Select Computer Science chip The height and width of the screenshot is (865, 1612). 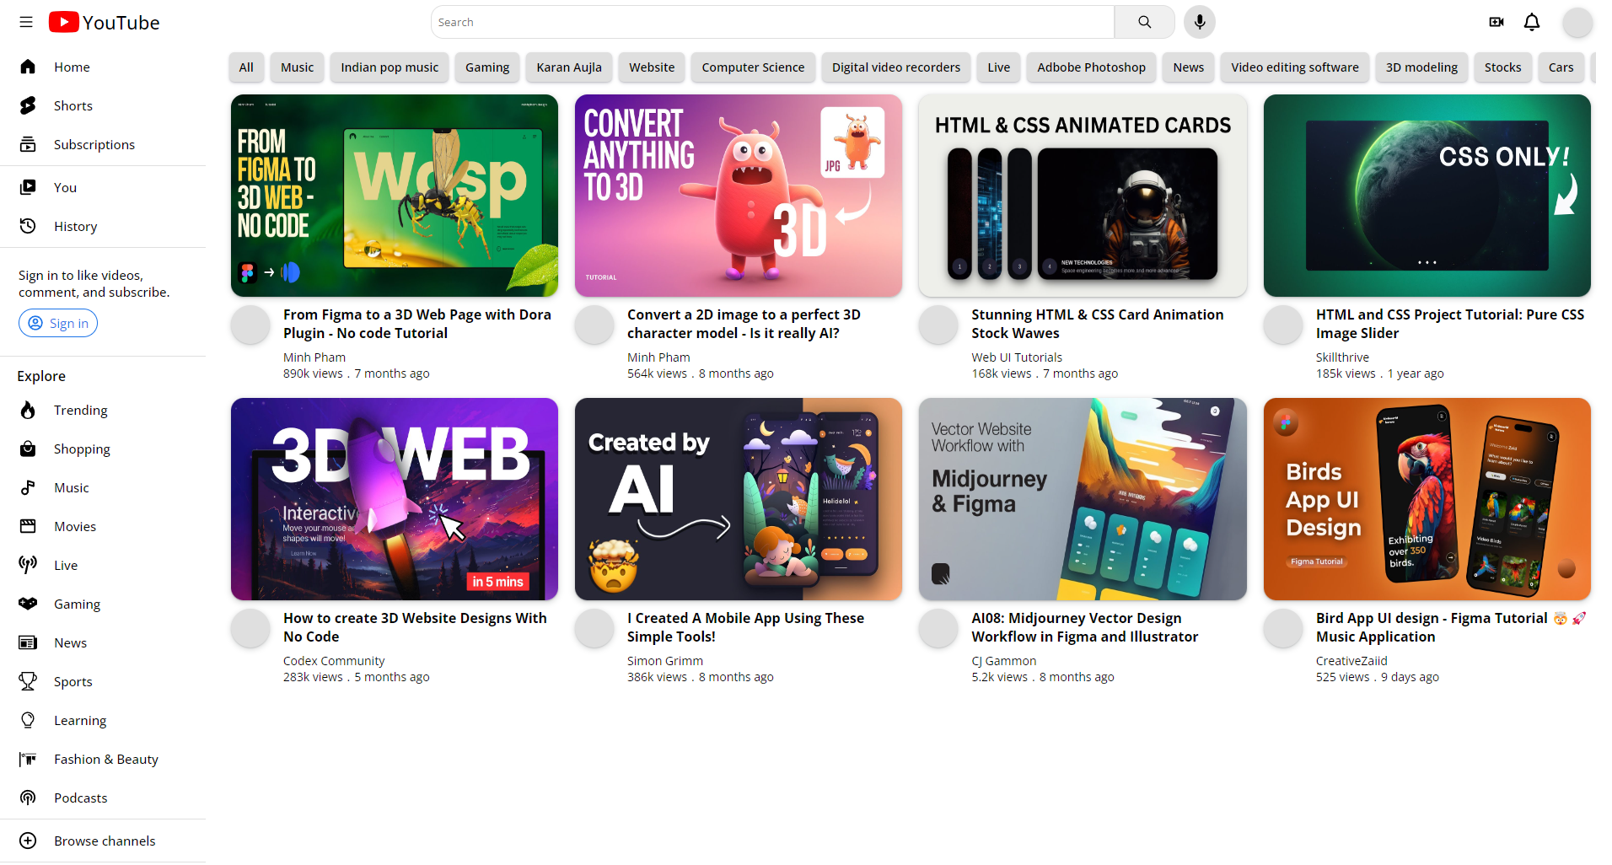pyautogui.click(x=753, y=67)
